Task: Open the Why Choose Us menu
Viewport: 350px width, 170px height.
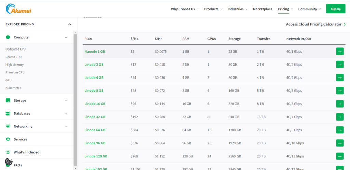Action: (185, 9)
